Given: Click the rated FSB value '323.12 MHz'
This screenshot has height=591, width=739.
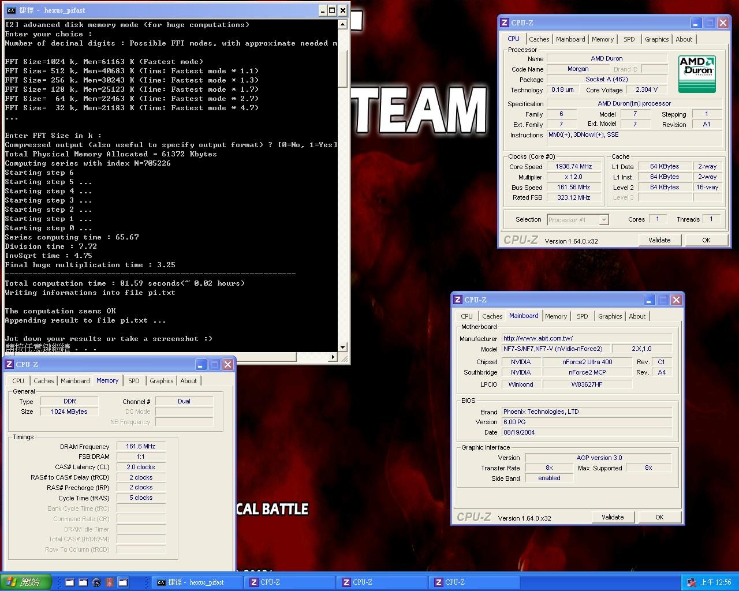Looking at the screenshot, I should [x=574, y=197].
